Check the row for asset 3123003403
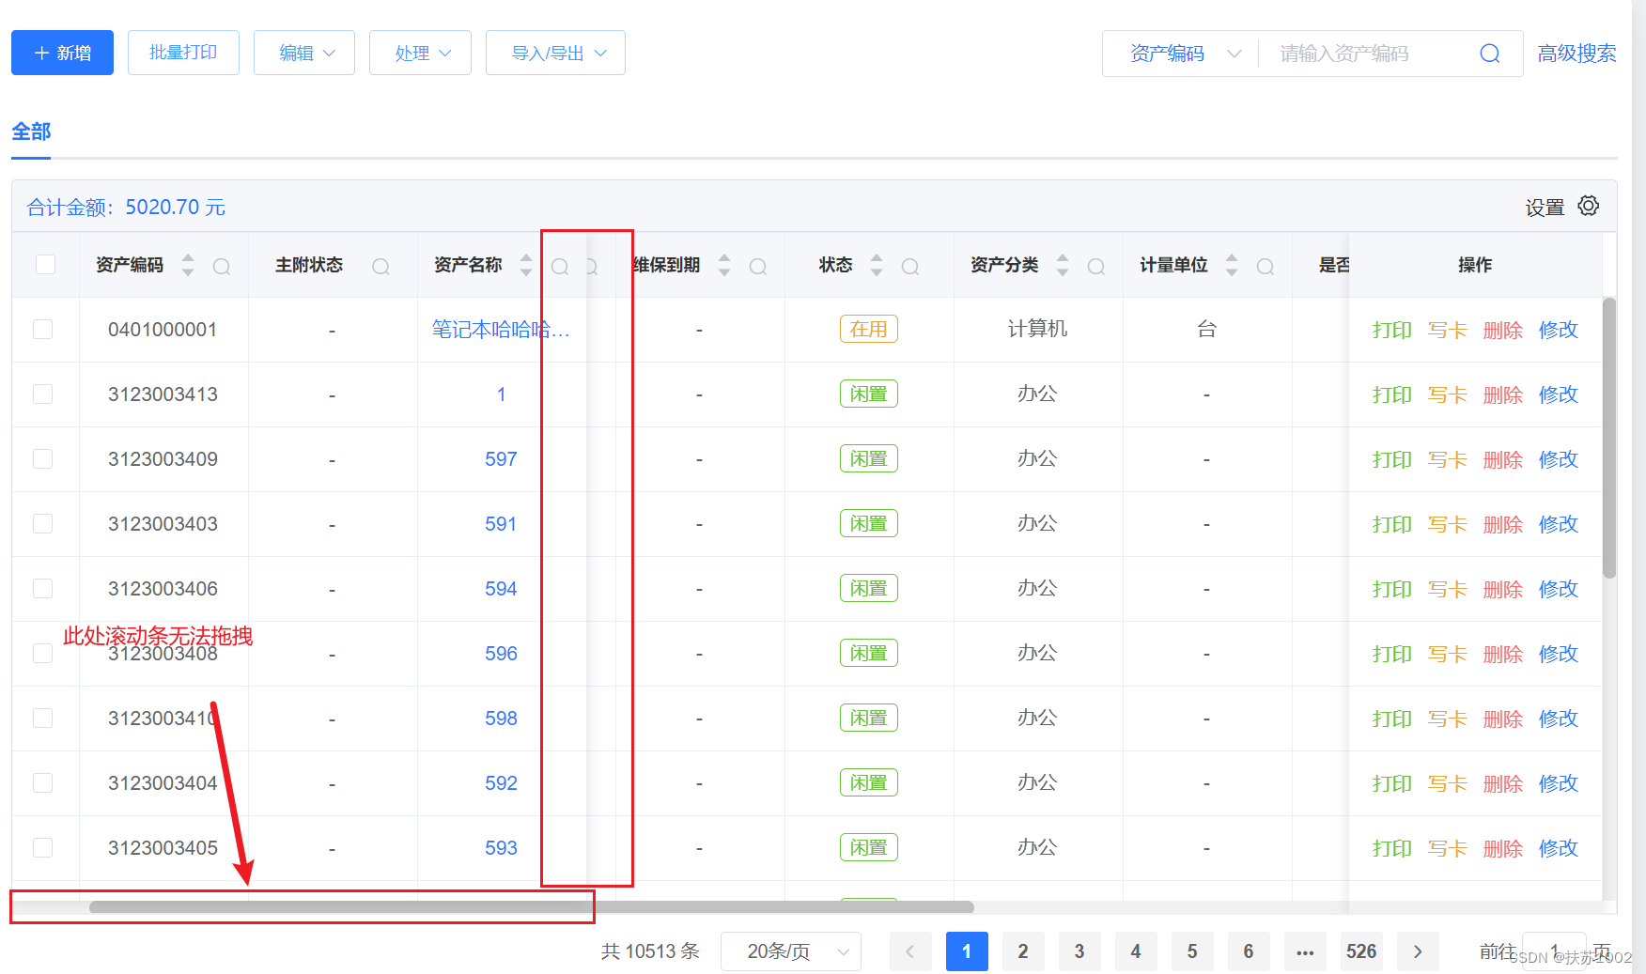The image size is (1646, 974). pyautogui.click(x=42, y=523)
